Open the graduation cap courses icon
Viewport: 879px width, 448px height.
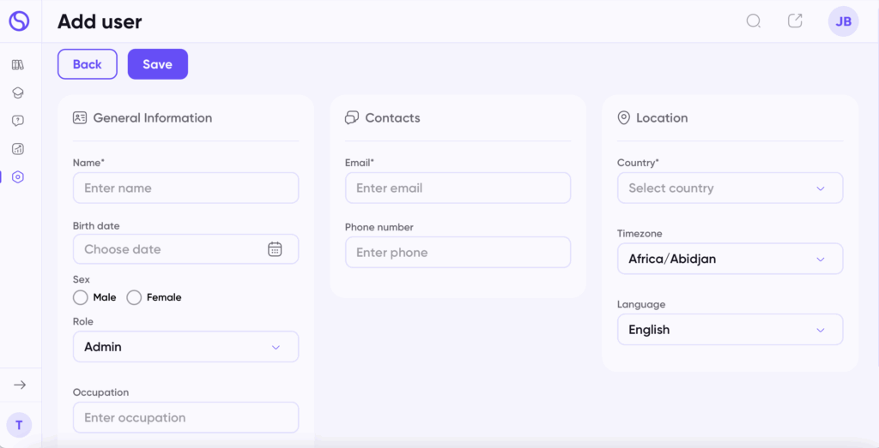[x=18, y=93]
